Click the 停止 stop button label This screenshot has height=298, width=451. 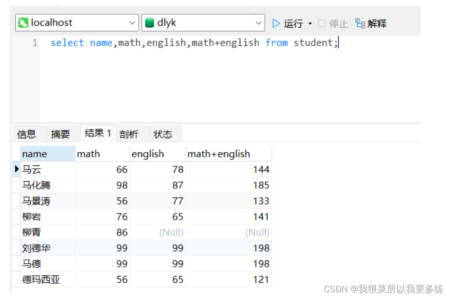[339, 24]
